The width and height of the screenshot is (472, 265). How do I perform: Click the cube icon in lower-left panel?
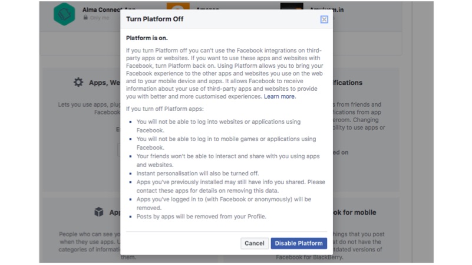pos(99,212)
